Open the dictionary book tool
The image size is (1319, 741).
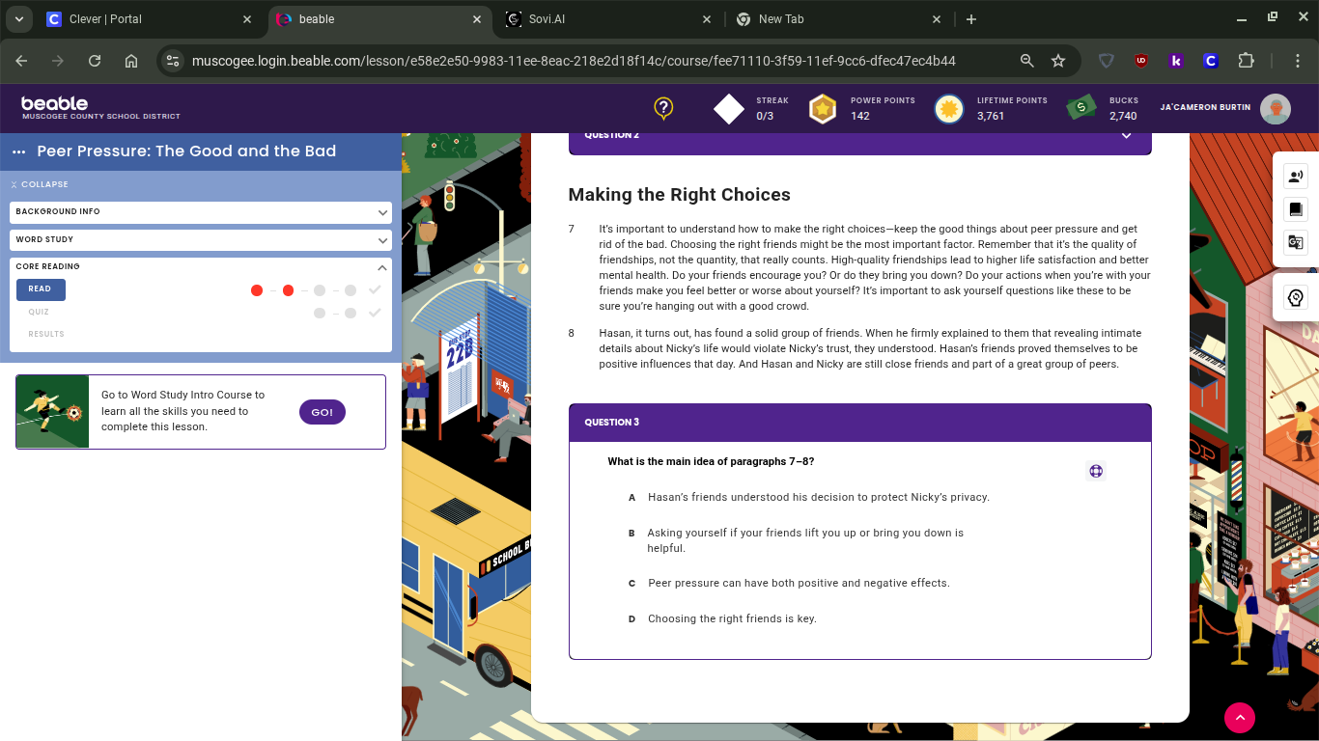click(1295, 209)
